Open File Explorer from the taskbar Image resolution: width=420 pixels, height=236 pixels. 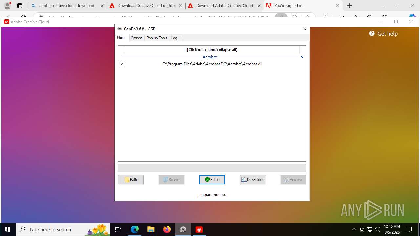point(151,229)
